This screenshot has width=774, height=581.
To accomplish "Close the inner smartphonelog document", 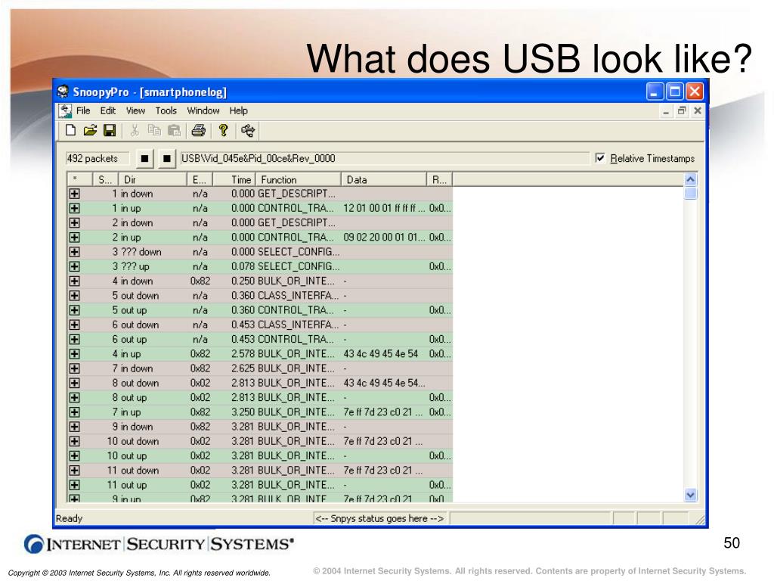I will 698,110.
